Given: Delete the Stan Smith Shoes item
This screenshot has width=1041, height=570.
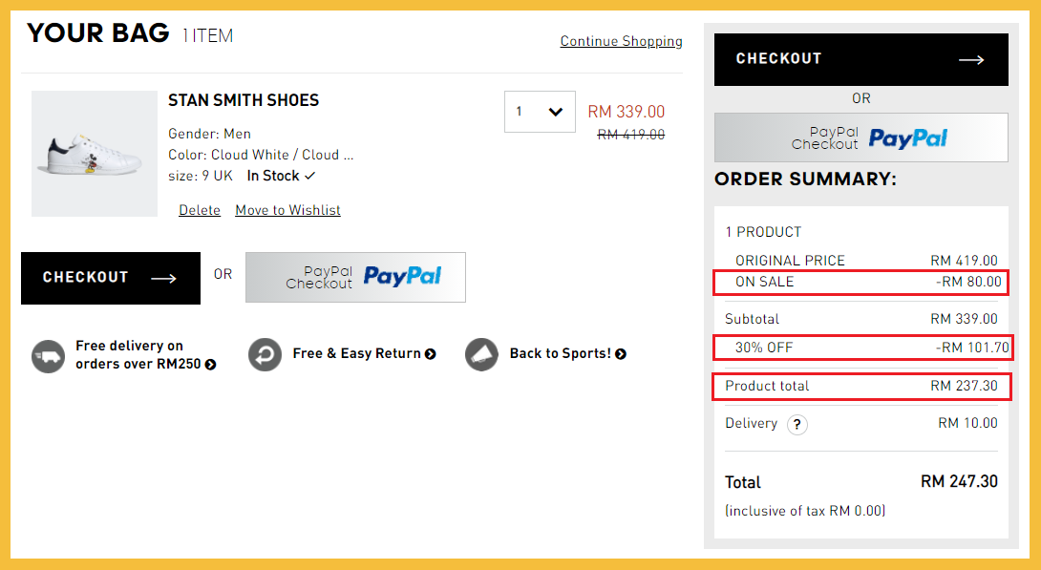Looking at the screenshot, I should pyautogui.click(x=199, y=210).
